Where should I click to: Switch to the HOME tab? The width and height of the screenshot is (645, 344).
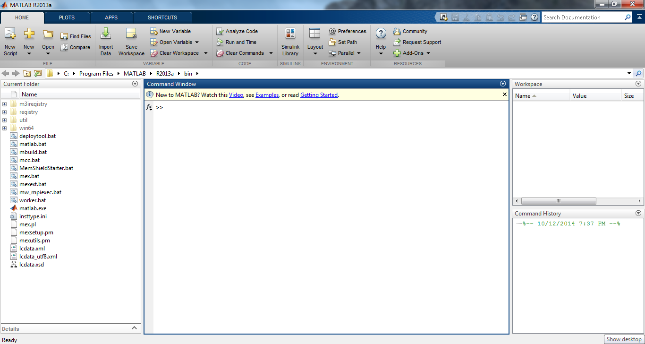22,17
